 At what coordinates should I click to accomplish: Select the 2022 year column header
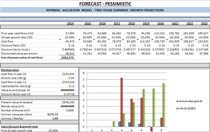[x=190, y=23]
